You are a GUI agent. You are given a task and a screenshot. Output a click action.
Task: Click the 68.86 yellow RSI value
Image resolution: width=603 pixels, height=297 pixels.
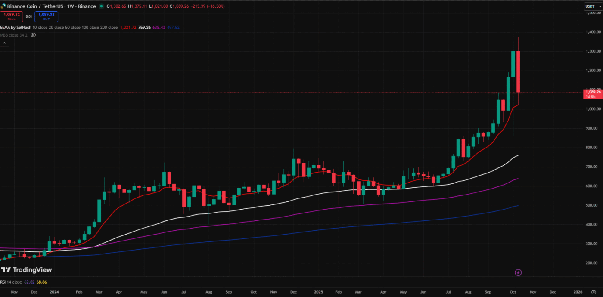pos(41,282)
